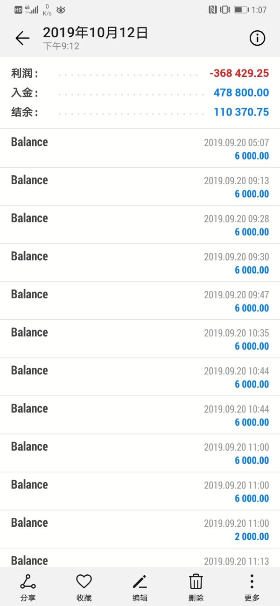
Task: Open the Balance entry dated 2019.09.20 09:13
Action: (140, 186)
